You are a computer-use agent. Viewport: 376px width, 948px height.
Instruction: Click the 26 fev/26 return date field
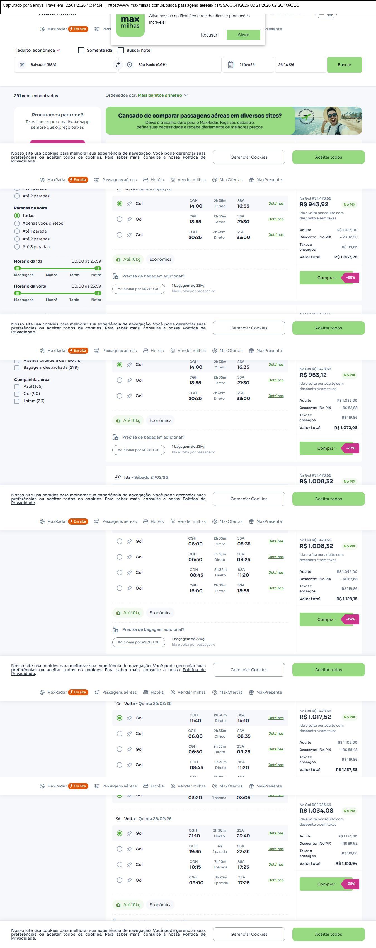300,65
